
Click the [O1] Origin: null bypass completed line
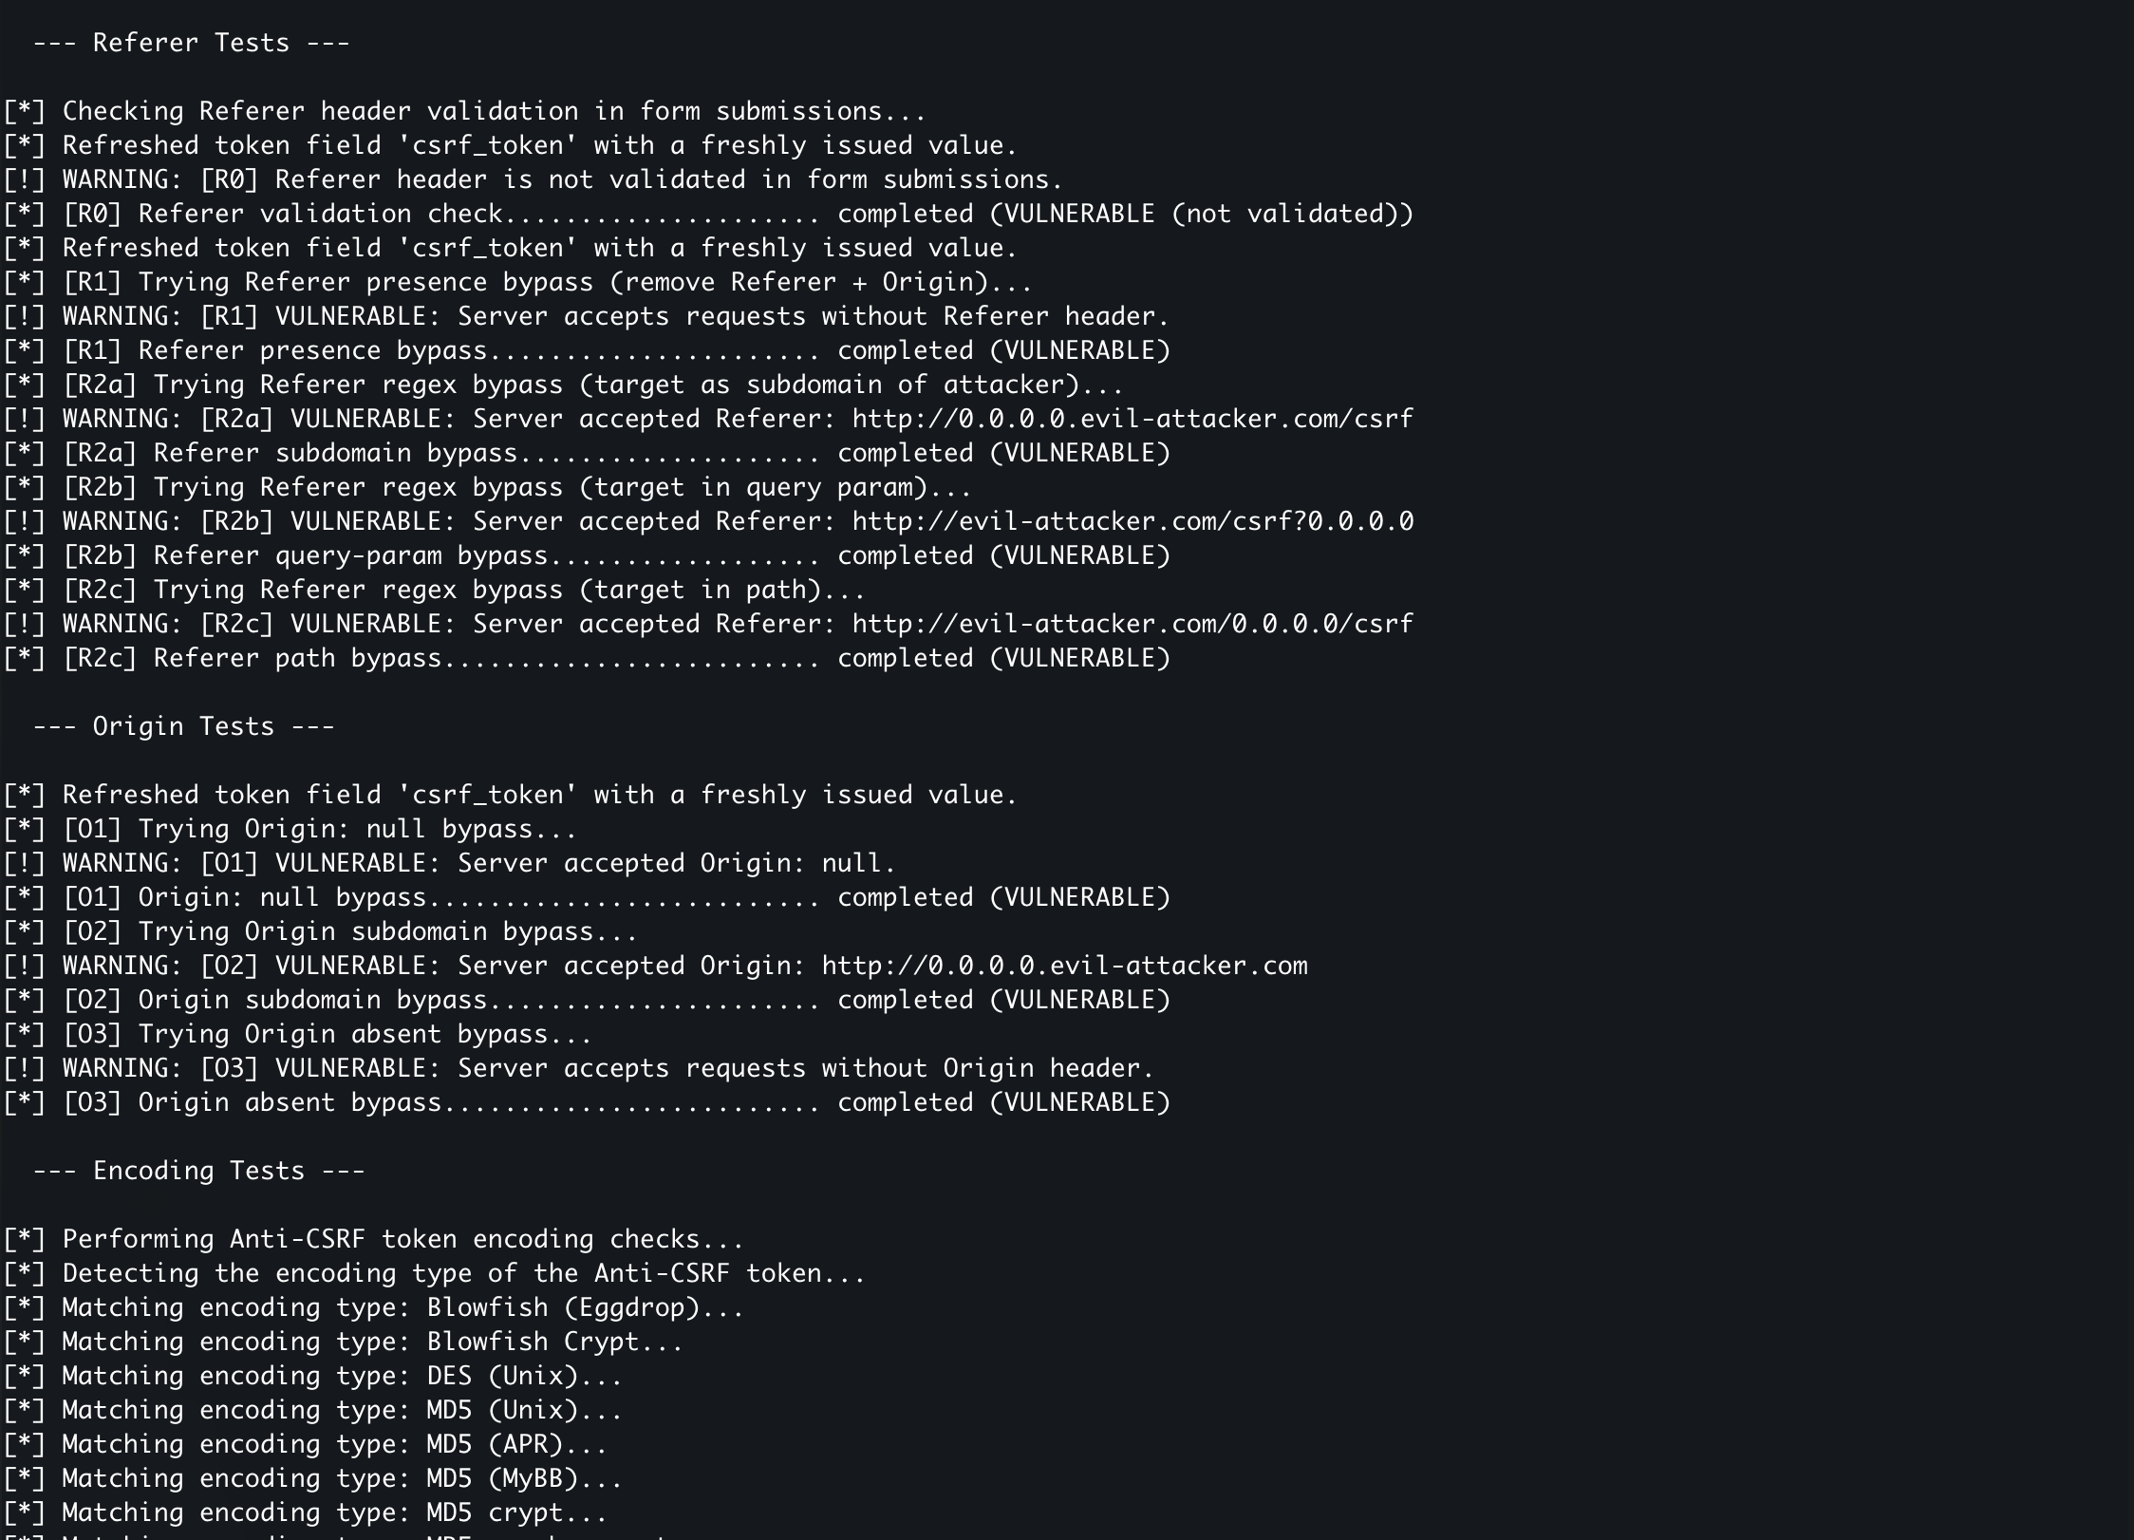click(x=587, y=897)
